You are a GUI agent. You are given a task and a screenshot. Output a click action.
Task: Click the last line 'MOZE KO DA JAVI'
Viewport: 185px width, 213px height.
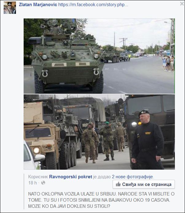click(x=69, y=206)
